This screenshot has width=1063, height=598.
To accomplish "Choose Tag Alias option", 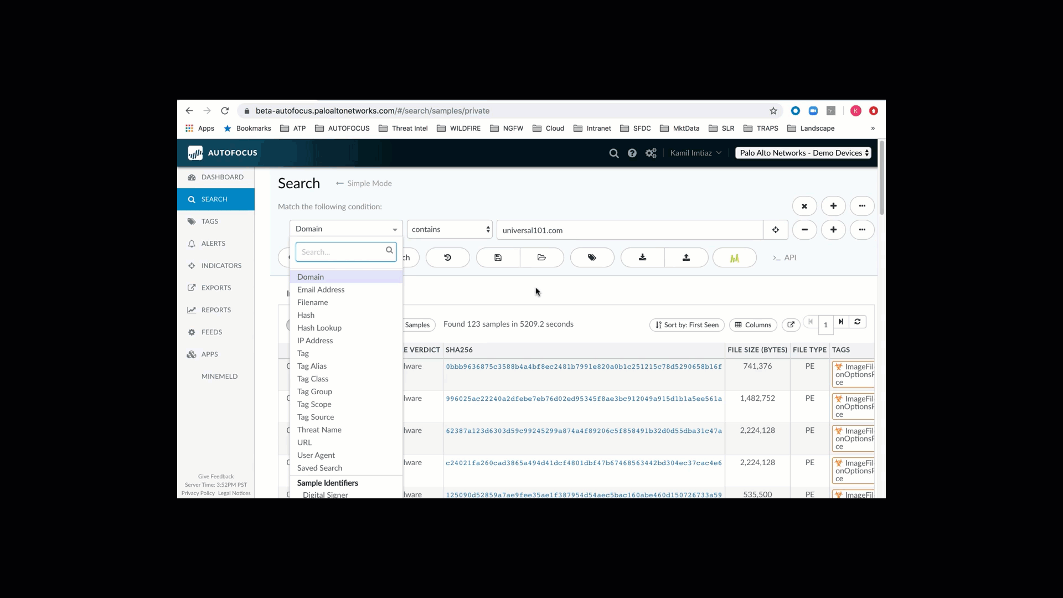I will [346, 366].
